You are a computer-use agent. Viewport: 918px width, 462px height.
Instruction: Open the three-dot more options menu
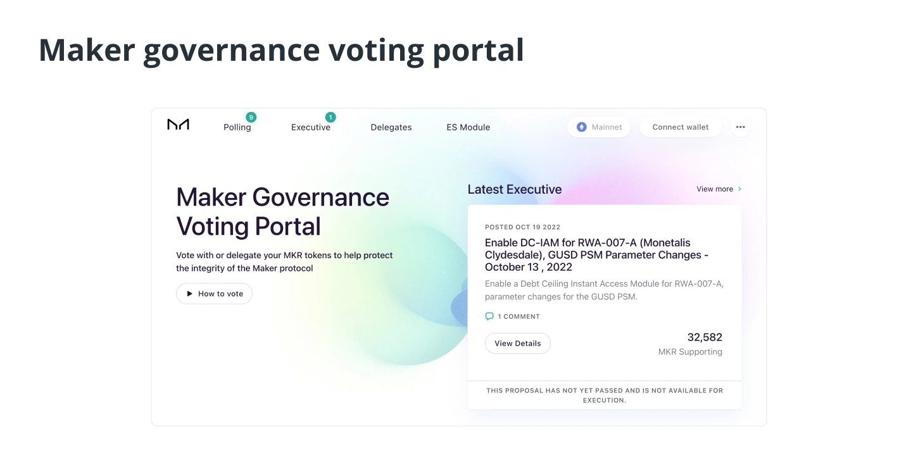[740, 127]
